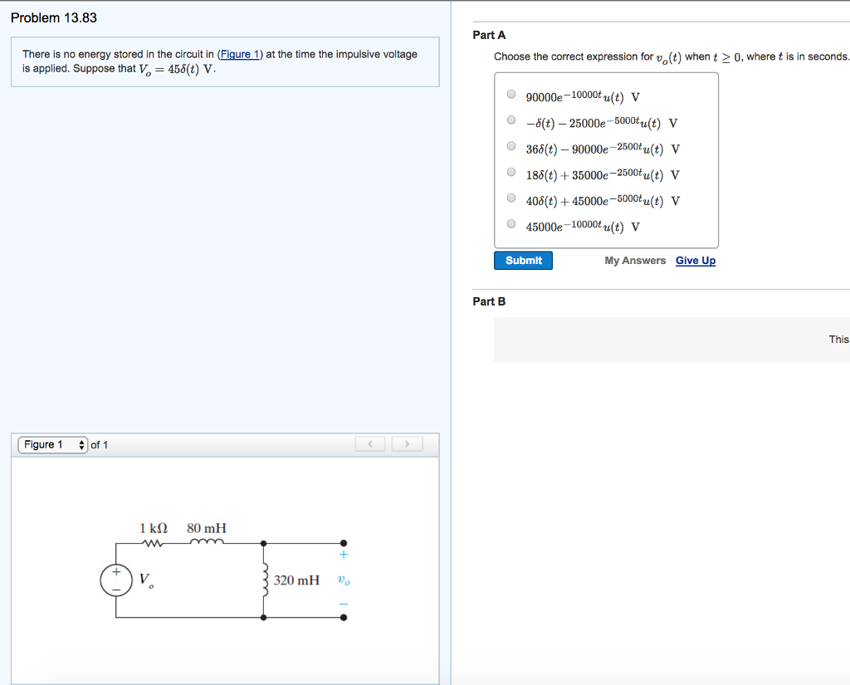Switch focus to the Part B section
Screen dimensions: 850x685
489,301
